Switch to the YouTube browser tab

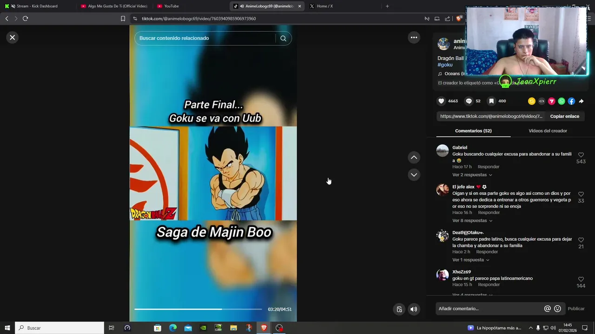[x=191, y=6]
